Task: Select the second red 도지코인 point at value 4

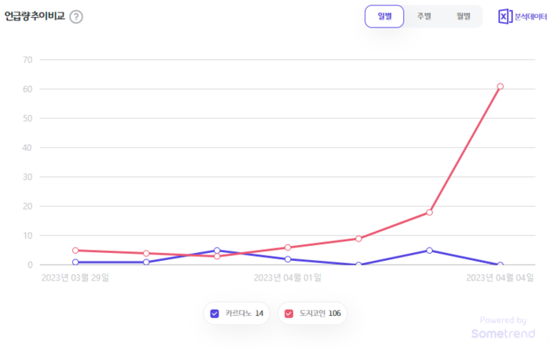Action: (x=146, y=253)
